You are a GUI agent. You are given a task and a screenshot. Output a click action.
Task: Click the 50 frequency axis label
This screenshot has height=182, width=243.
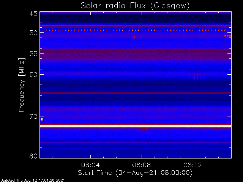(x=33, y=33)
